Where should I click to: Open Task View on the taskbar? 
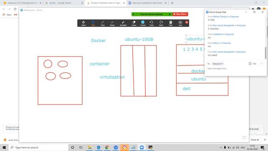81,147
